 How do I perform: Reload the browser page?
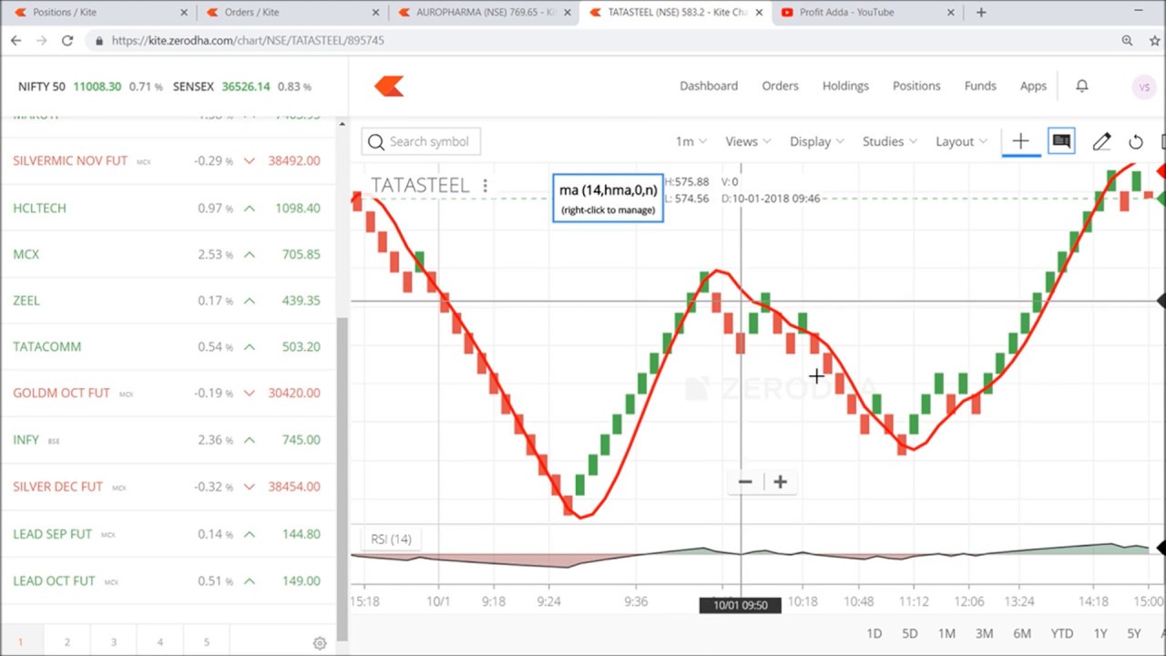67,41
